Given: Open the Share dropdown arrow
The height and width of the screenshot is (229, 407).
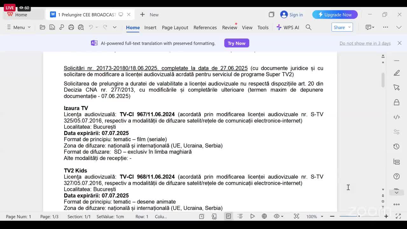Looking at the screenshot, I should [x=349, y=27].
